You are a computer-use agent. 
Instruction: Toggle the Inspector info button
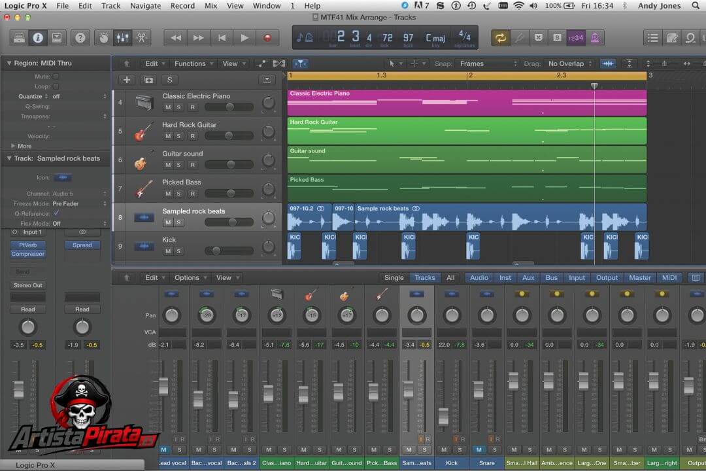point(38,38)
